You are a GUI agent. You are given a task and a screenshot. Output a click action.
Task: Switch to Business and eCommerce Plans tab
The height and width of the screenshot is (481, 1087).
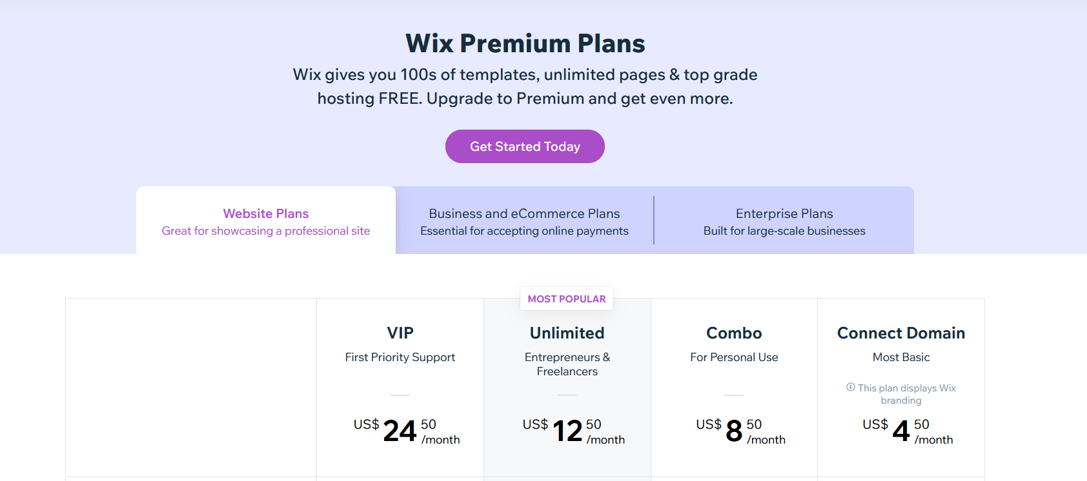524,221
